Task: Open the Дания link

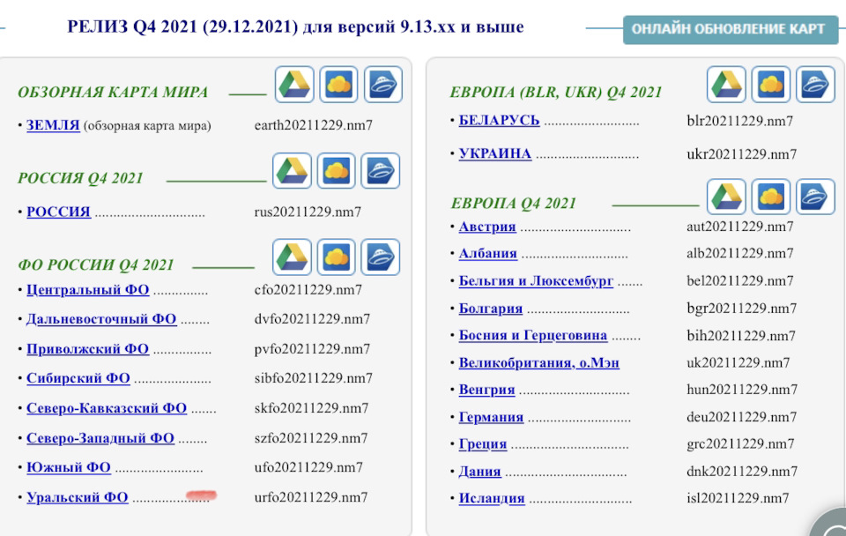Action: (479, 472)
